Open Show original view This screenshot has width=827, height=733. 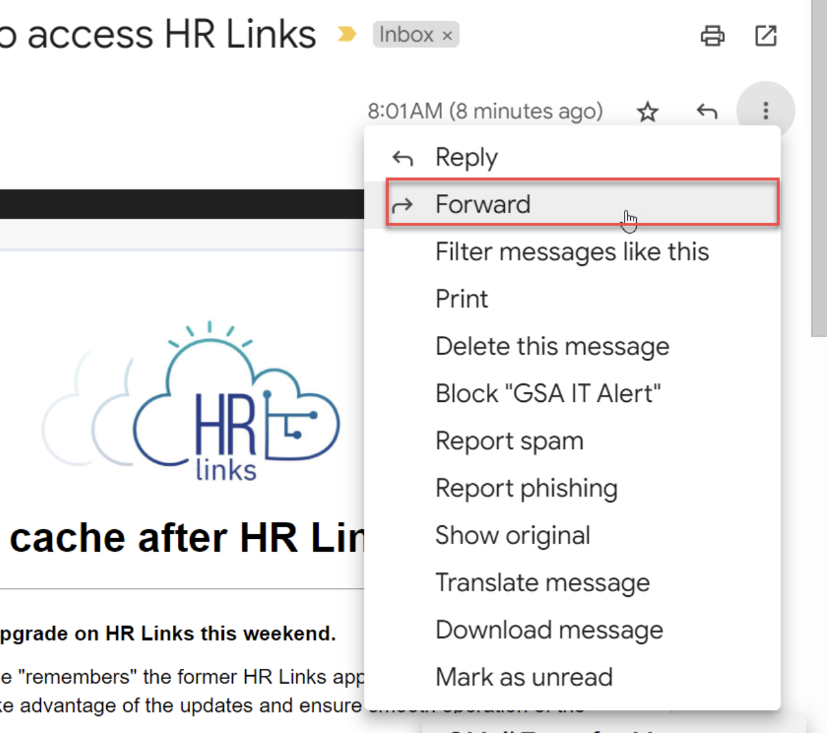click(x=512, y=535)
